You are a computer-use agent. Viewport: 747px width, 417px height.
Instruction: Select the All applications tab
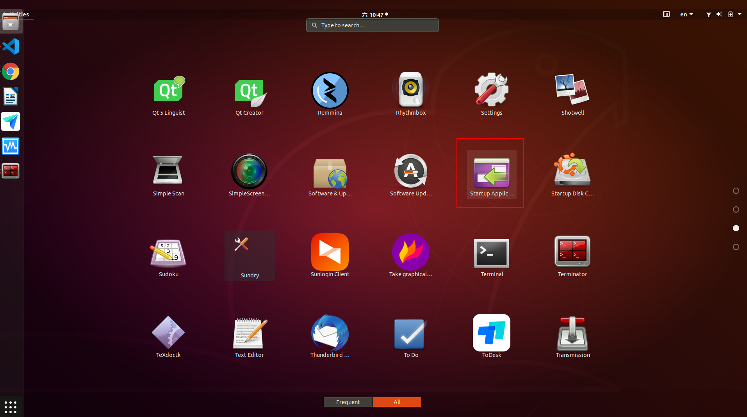tap(397, 402)
